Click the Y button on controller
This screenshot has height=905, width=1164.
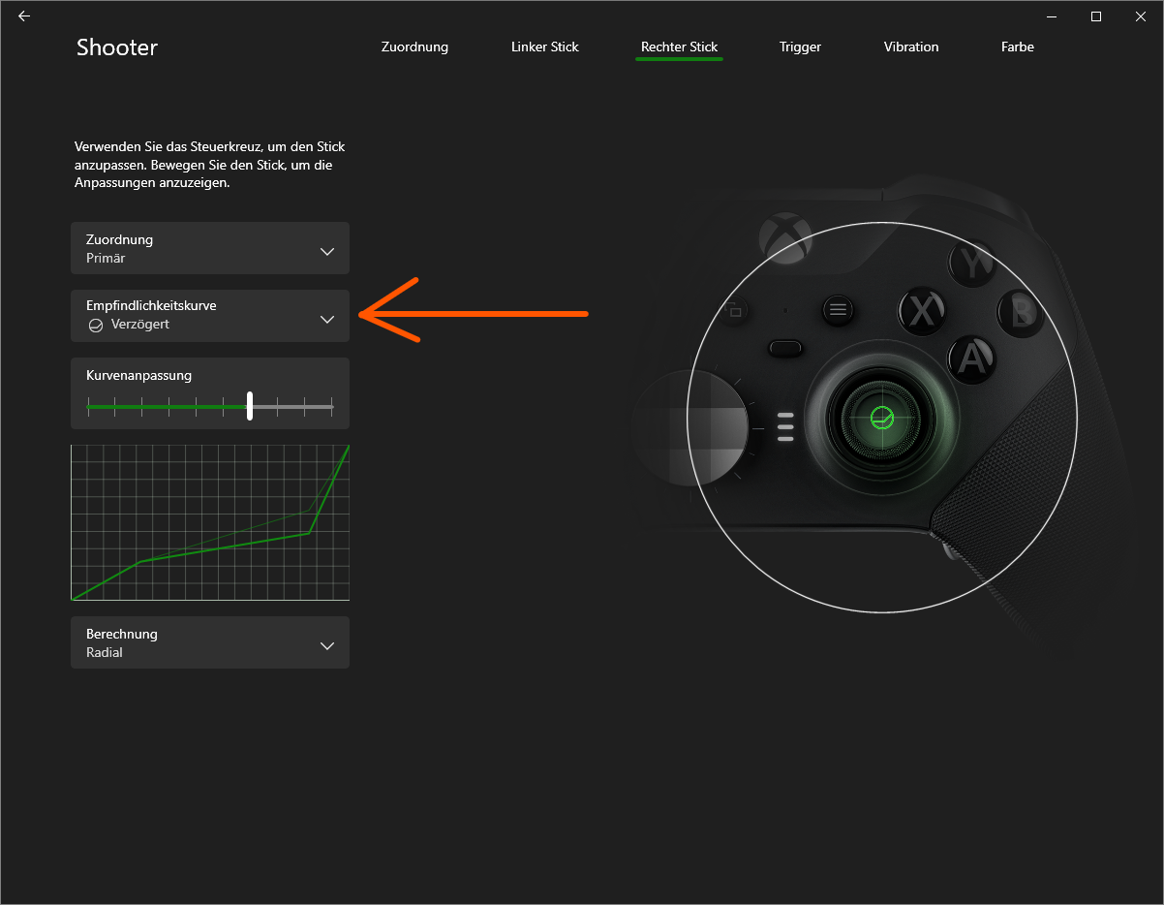click(x=971, y=263)
